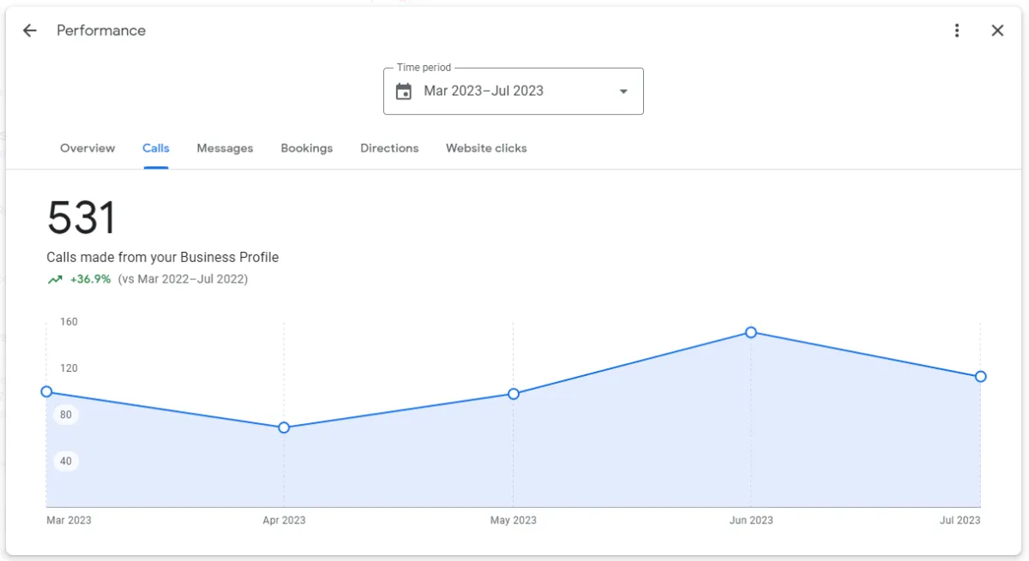Select the Mar 2023 data point
This screenshot has width=1029, height=561.
coord(46,391)
